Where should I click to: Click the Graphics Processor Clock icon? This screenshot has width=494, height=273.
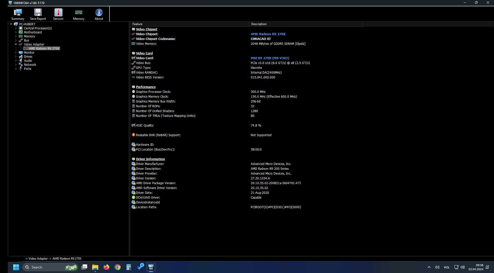[134, 92]
